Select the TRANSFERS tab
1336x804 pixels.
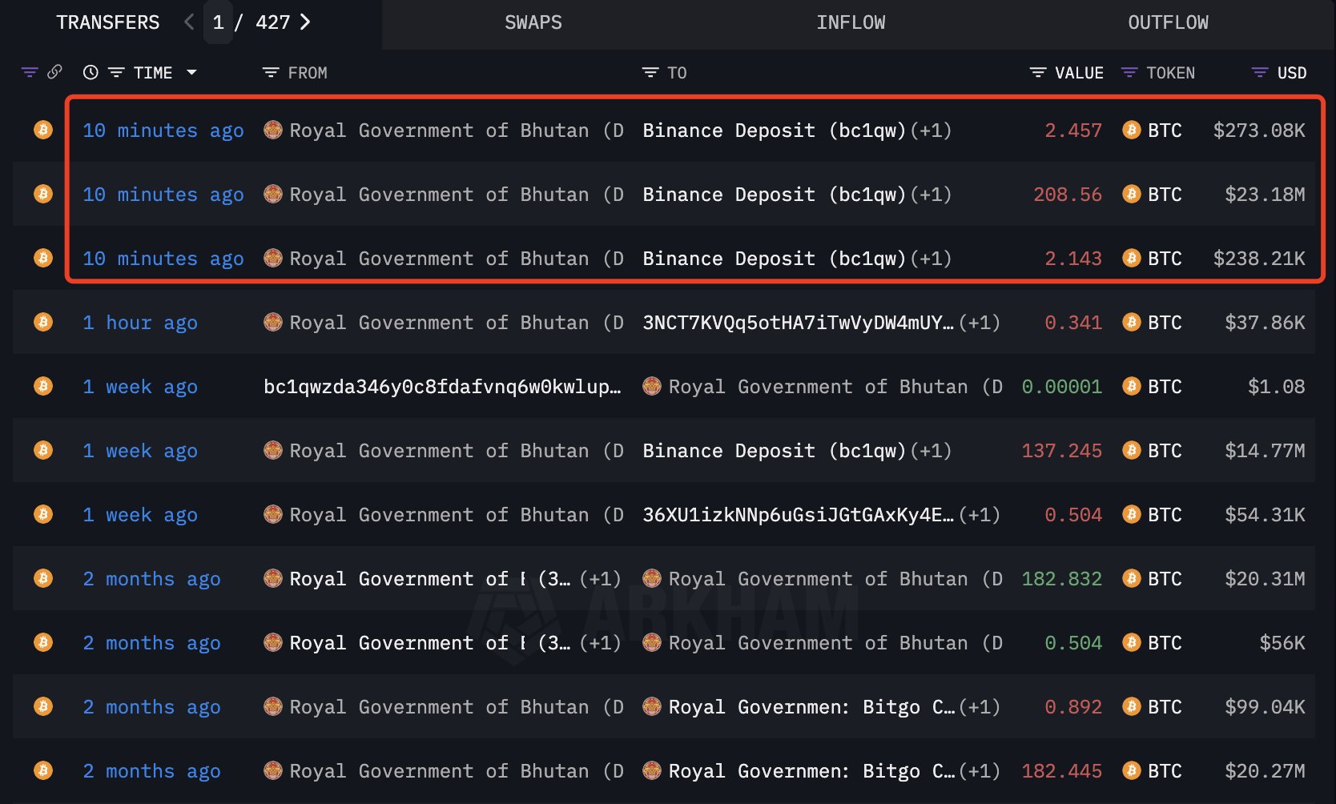click(108, 22)
